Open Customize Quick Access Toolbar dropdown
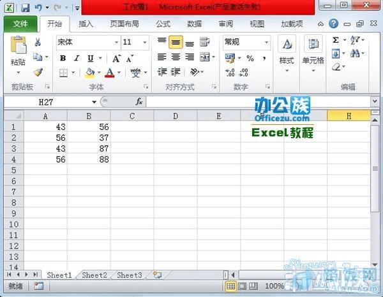This screenshot has height=297, width=383. pyautogui.click(x=77, y=8)
